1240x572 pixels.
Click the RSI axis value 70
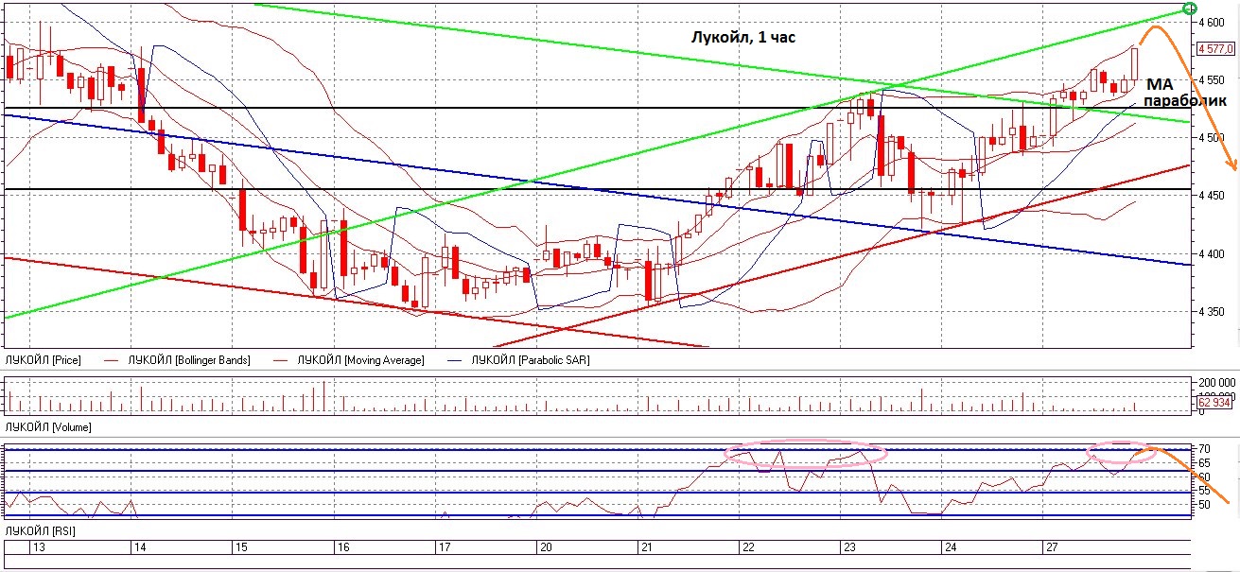[x=1205, y=448]
